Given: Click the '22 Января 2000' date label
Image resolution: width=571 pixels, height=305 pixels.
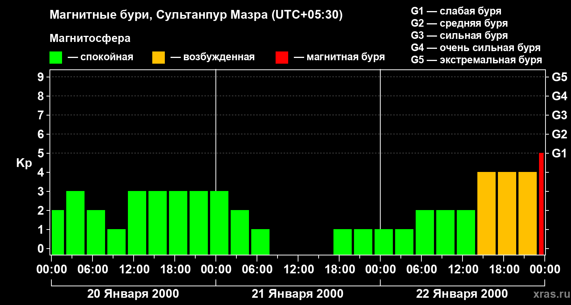Looking at the screenshot, I should (462, 294).
